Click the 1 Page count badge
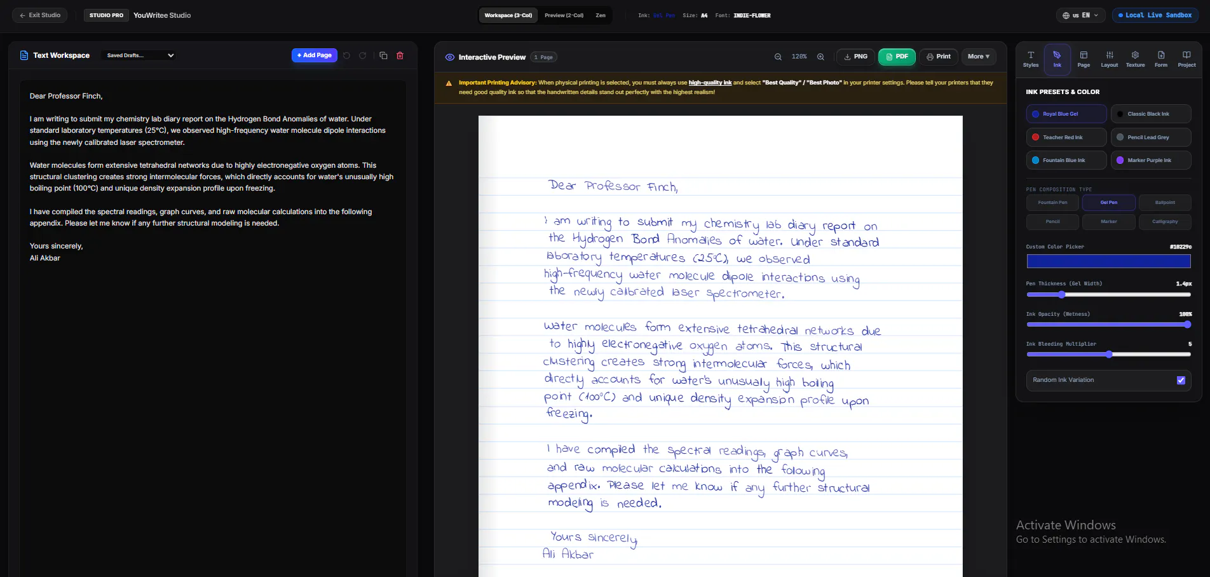The width and height of the screenshot is (1210, 577). [x=543, y=57]
